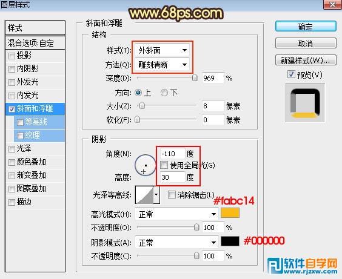Enable the 投影 drop shadow checkbox
Viewport: 342px width, 279px height.
[x=12, y=56]
